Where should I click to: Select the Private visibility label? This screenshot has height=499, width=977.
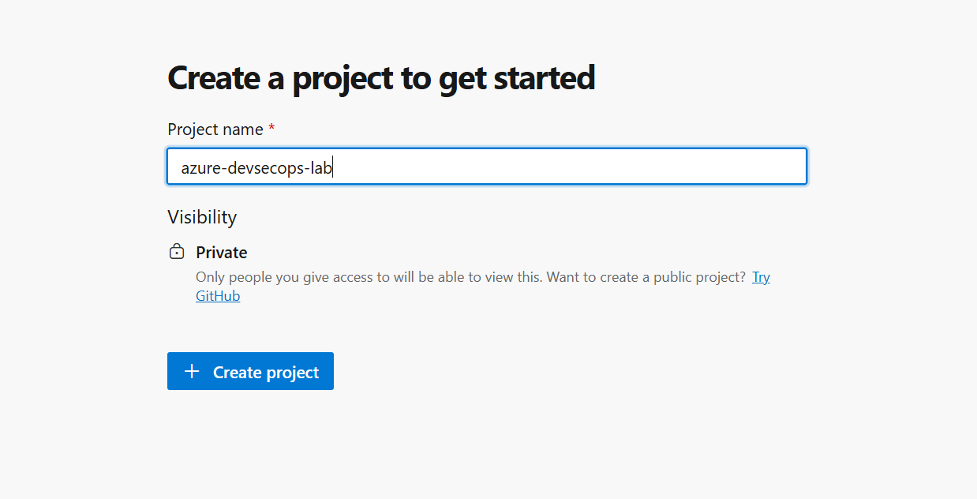tap(222, 253)
